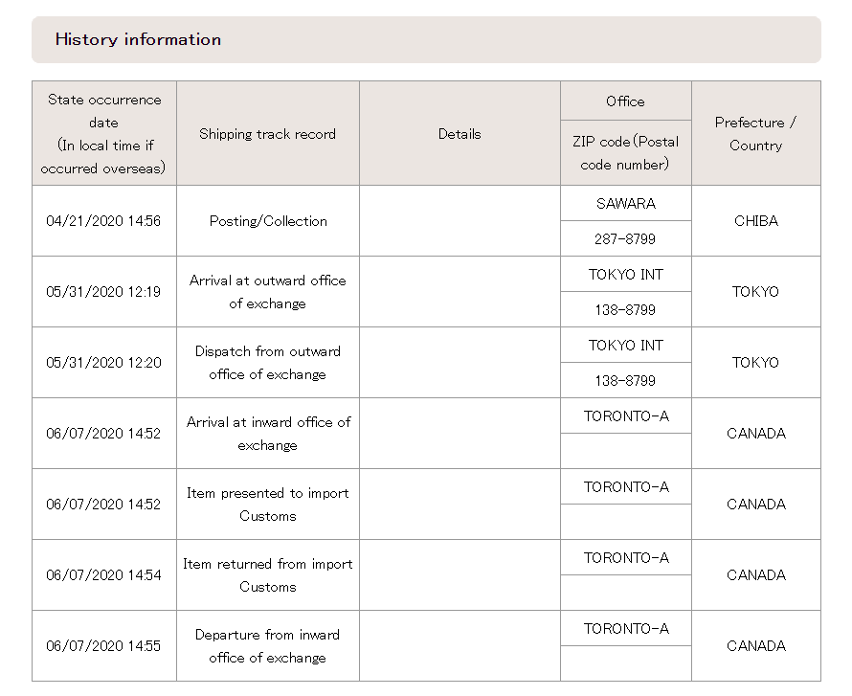Screen dimensions: 852x696
Task: Click Dispatch from outward office of exchange
Action: coord(268,363)
